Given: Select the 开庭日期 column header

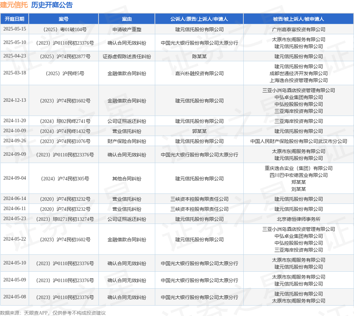Looking at the screenshot, I should [15, 19].
